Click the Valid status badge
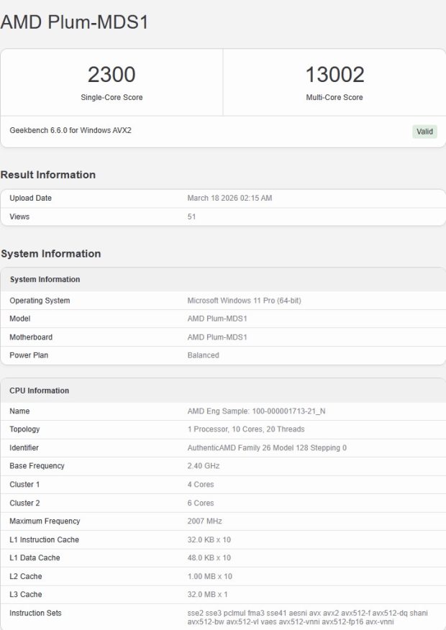The width and height of the screenshot is (446, 630). (424, 132)
